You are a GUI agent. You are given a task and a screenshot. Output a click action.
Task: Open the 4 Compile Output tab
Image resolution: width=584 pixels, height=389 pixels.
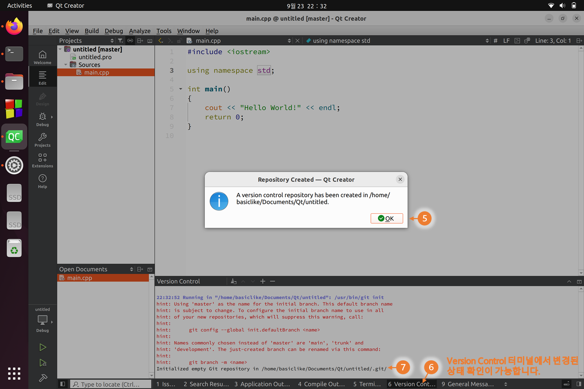point(321,384)
